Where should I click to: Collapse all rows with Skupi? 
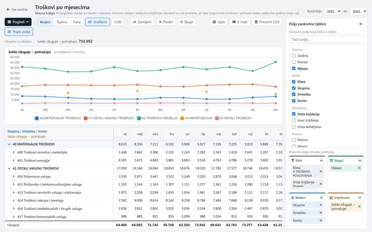(x=187, y=22)
